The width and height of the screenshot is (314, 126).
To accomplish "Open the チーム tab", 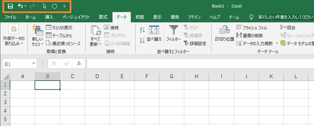I will point(234,17).
